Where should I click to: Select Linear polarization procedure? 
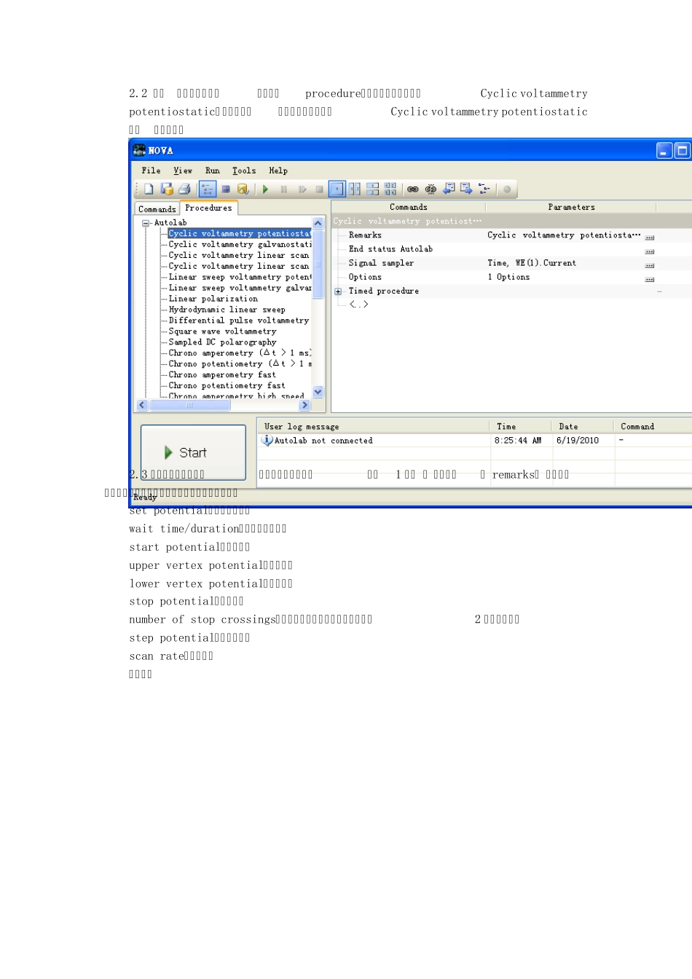click(x=213, y=299)
